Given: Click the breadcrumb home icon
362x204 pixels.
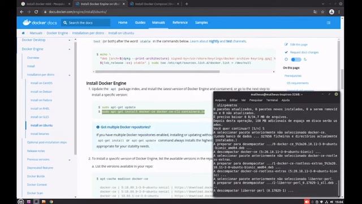Looking at the screenshot, I should point(23,33).
